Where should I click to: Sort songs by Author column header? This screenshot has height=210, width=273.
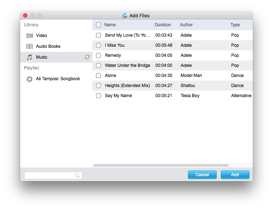tap(186, 25)
